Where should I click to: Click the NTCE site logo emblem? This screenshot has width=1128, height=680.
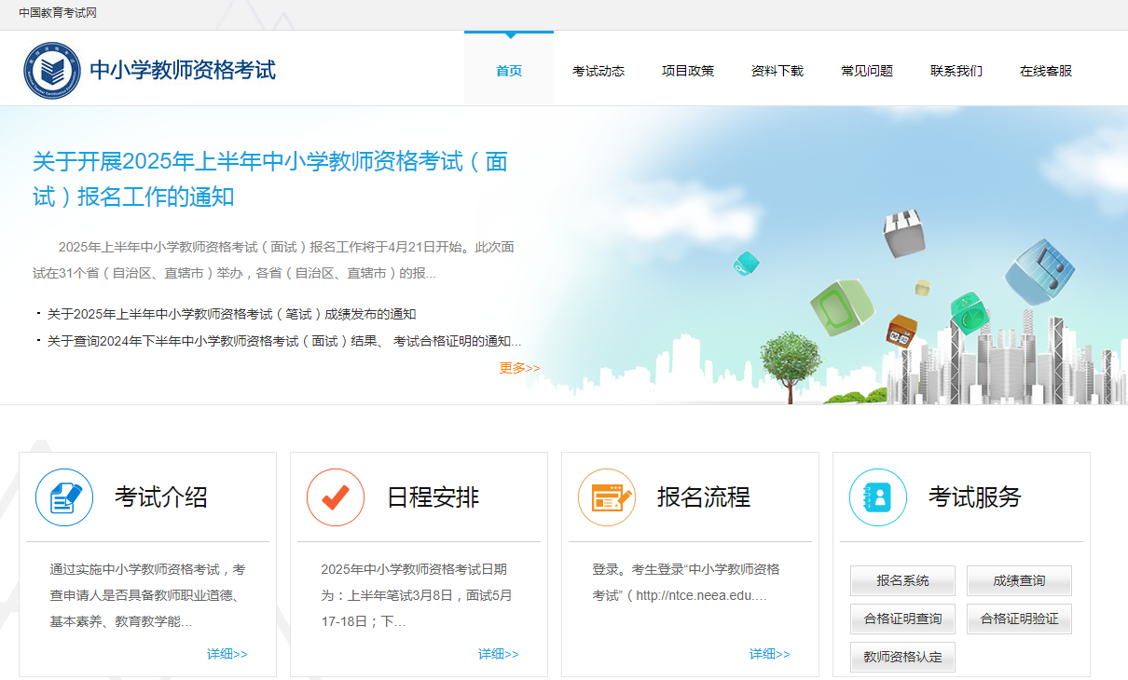click(52, 71)
